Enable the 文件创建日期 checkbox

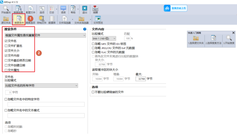[6, 65]
